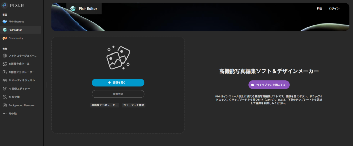Click the Community sidebar icon
This screenshot has height=146, width=353.
[x=4, y=38]
